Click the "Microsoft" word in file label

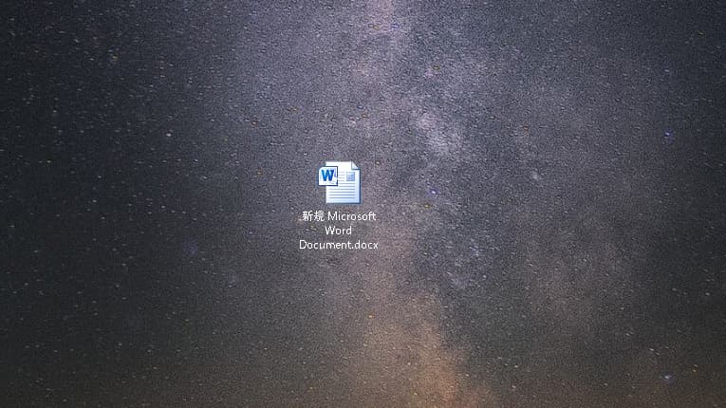pos(351,216)
